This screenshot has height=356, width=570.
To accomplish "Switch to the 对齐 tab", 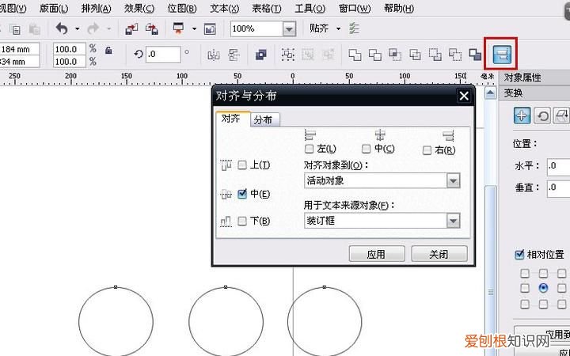I will click(231, 119).
